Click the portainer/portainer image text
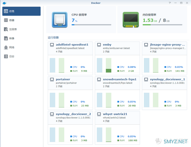Viewport: 191px width, 147px height. 66,83
